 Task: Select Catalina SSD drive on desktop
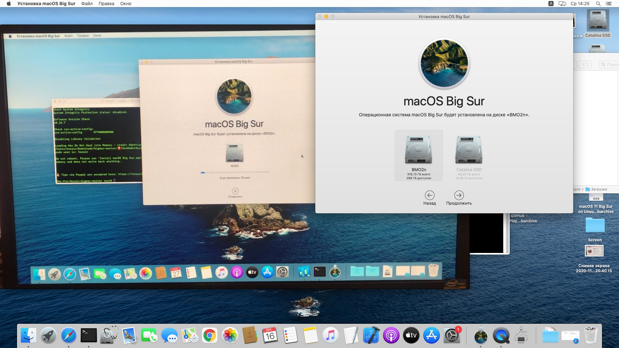598,24
